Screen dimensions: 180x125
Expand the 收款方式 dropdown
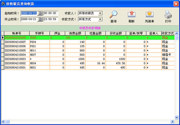[100, 19]
